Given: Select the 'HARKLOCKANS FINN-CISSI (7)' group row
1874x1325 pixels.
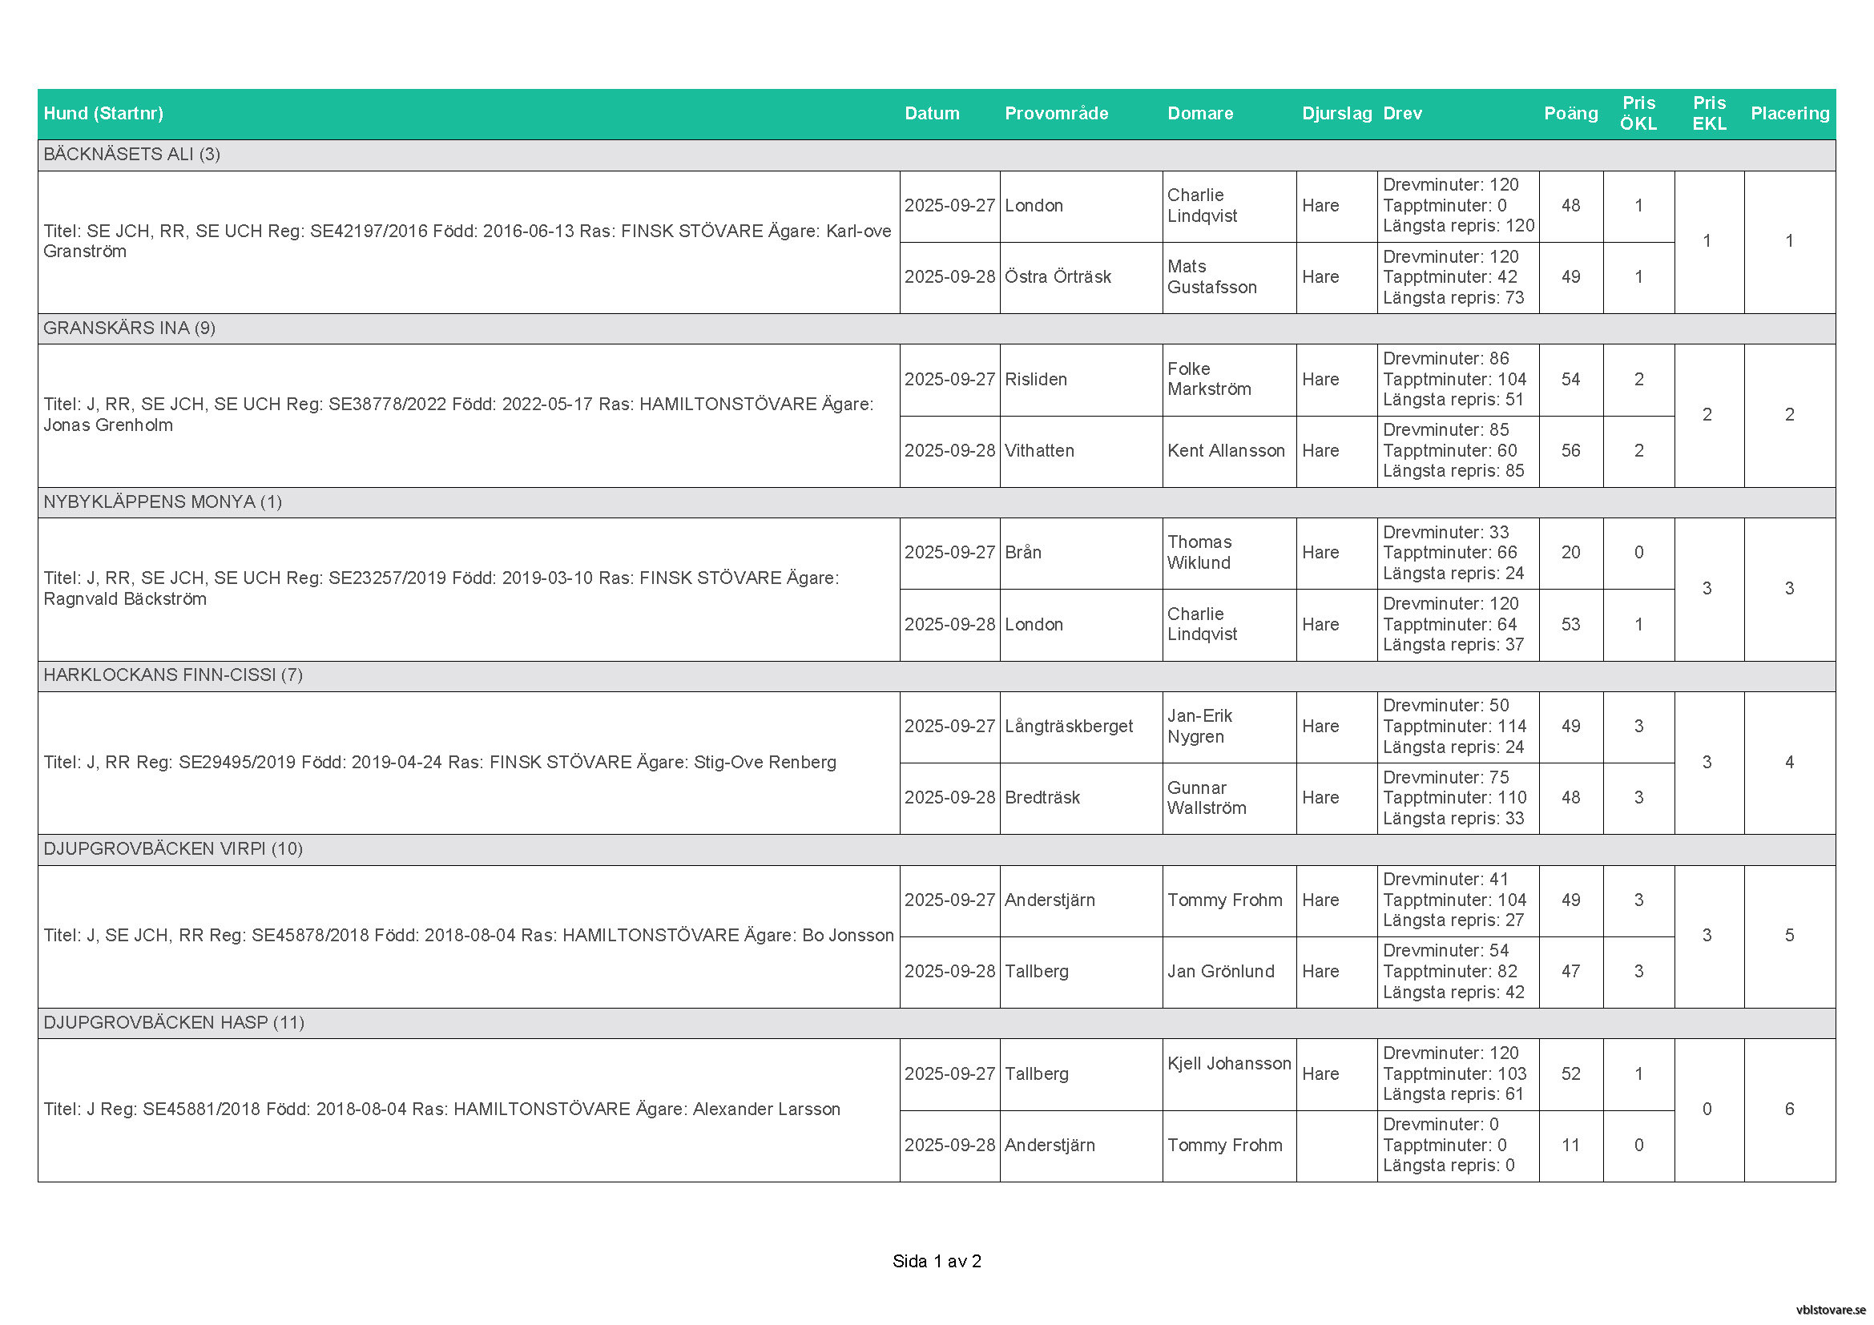Looking at the screenshot, I should [936, 676].
